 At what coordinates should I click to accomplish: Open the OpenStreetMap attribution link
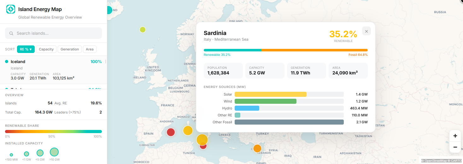pyautogui.click(x=436, y=161)
